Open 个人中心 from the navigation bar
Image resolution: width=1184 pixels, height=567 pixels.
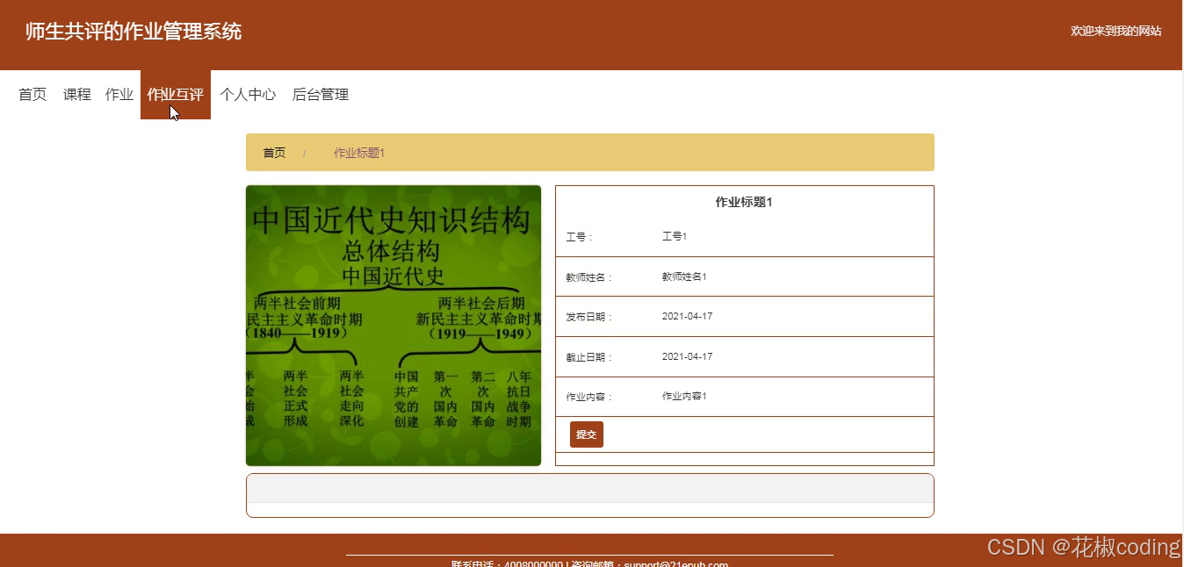[x=249, y=94]
